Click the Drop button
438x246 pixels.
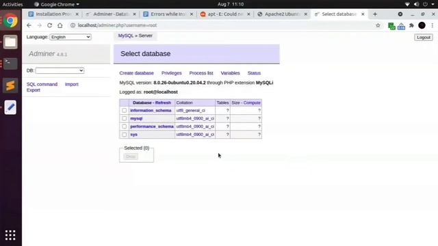coord(131,156)
